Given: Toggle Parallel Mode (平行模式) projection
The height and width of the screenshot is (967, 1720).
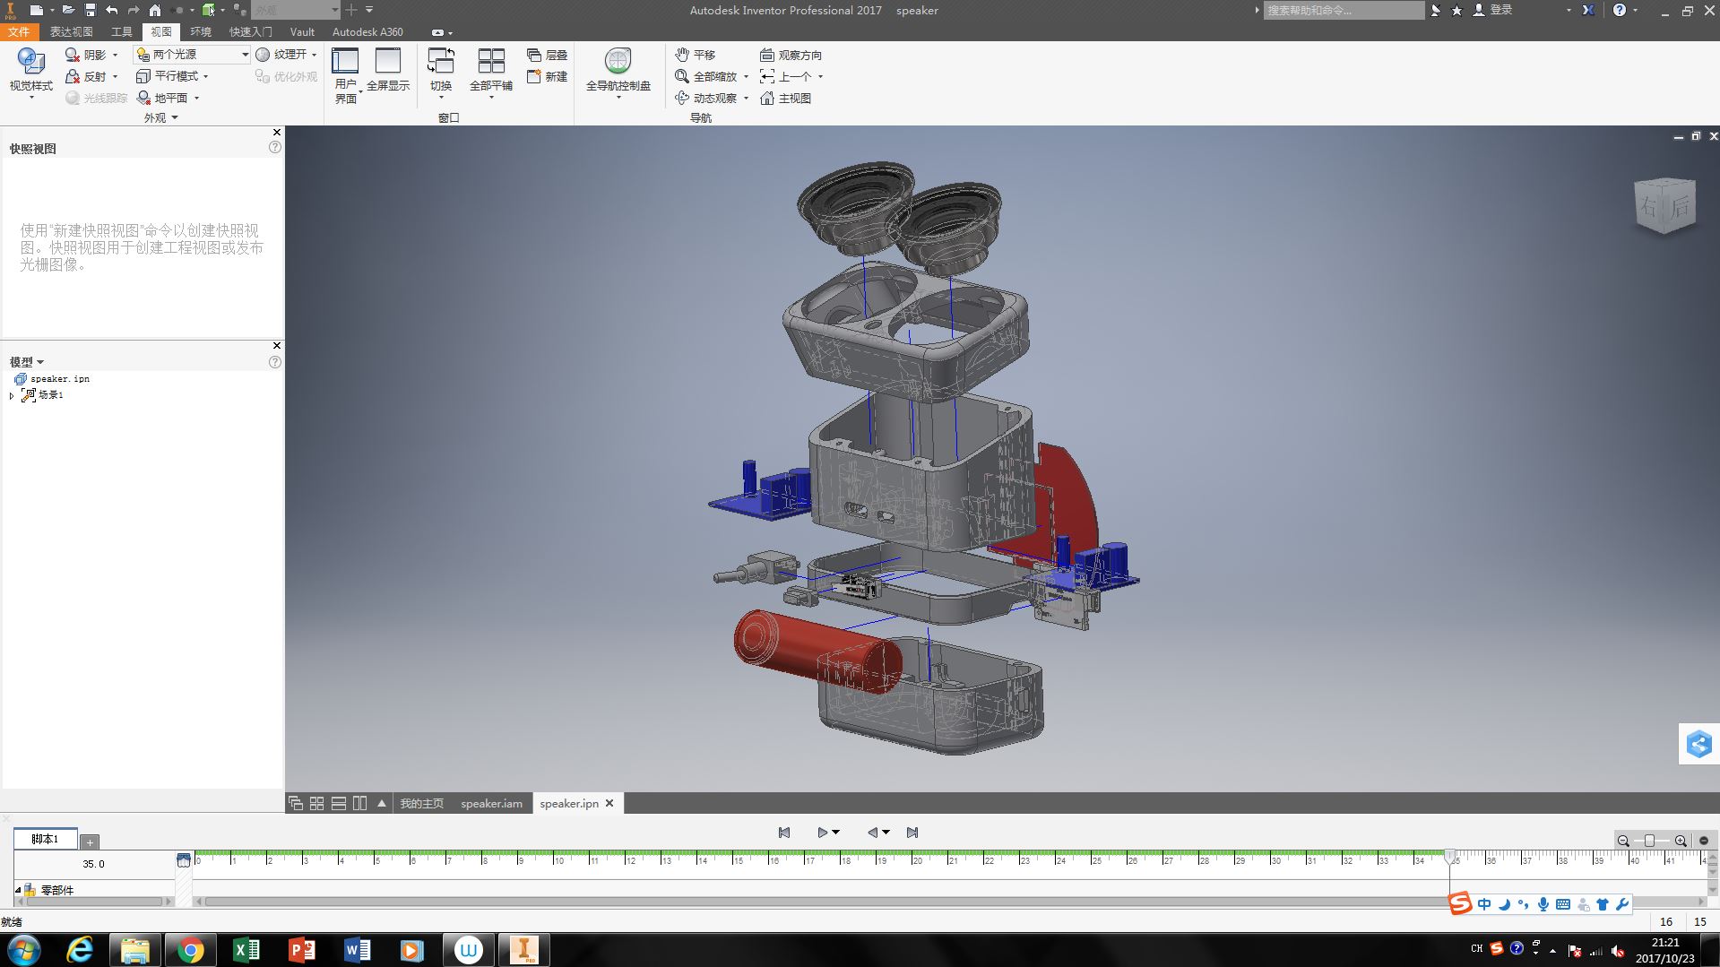Looking at the screenshot, I should pos(168,76).
